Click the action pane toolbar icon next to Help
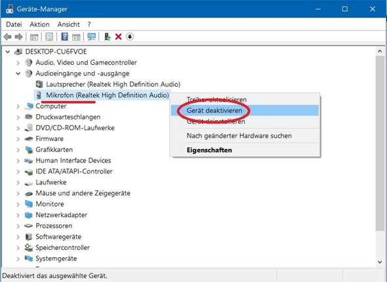Viewport: 387px width, 282px height. [76, 37]
